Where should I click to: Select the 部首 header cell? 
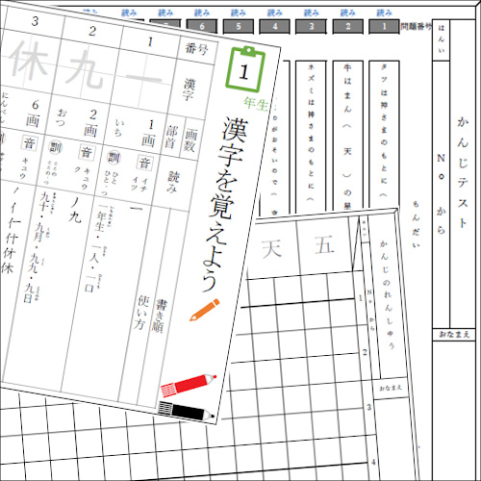click(171, 137)
